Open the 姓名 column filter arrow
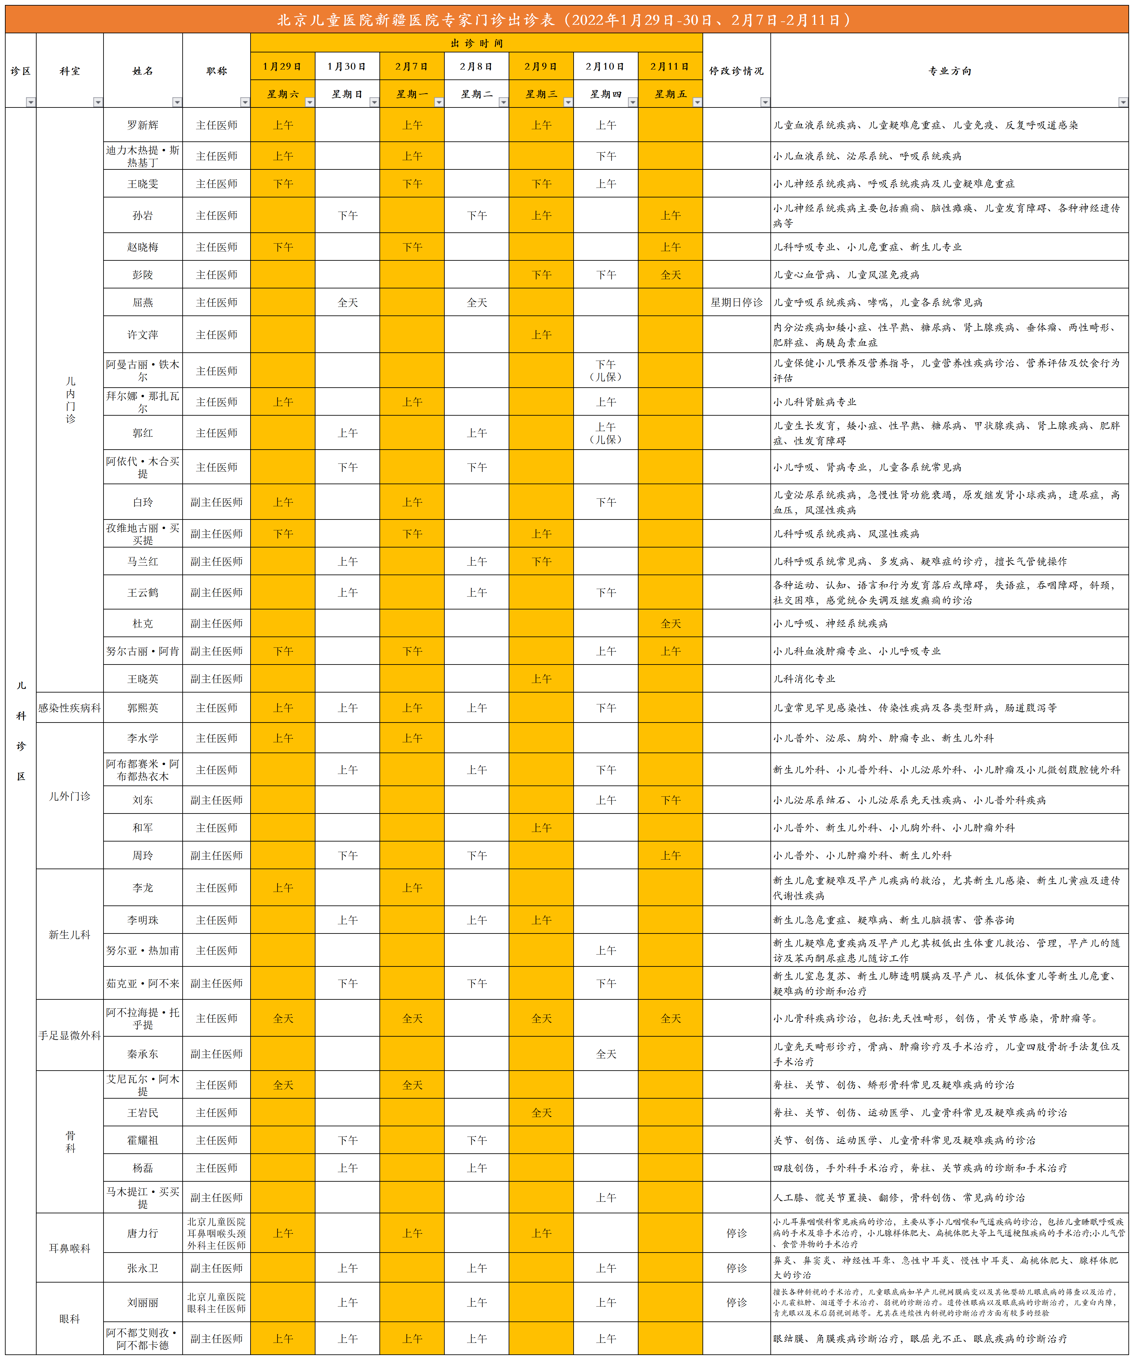The width and height of the screenshot is (1134, 1360). (x=177, y=102)
